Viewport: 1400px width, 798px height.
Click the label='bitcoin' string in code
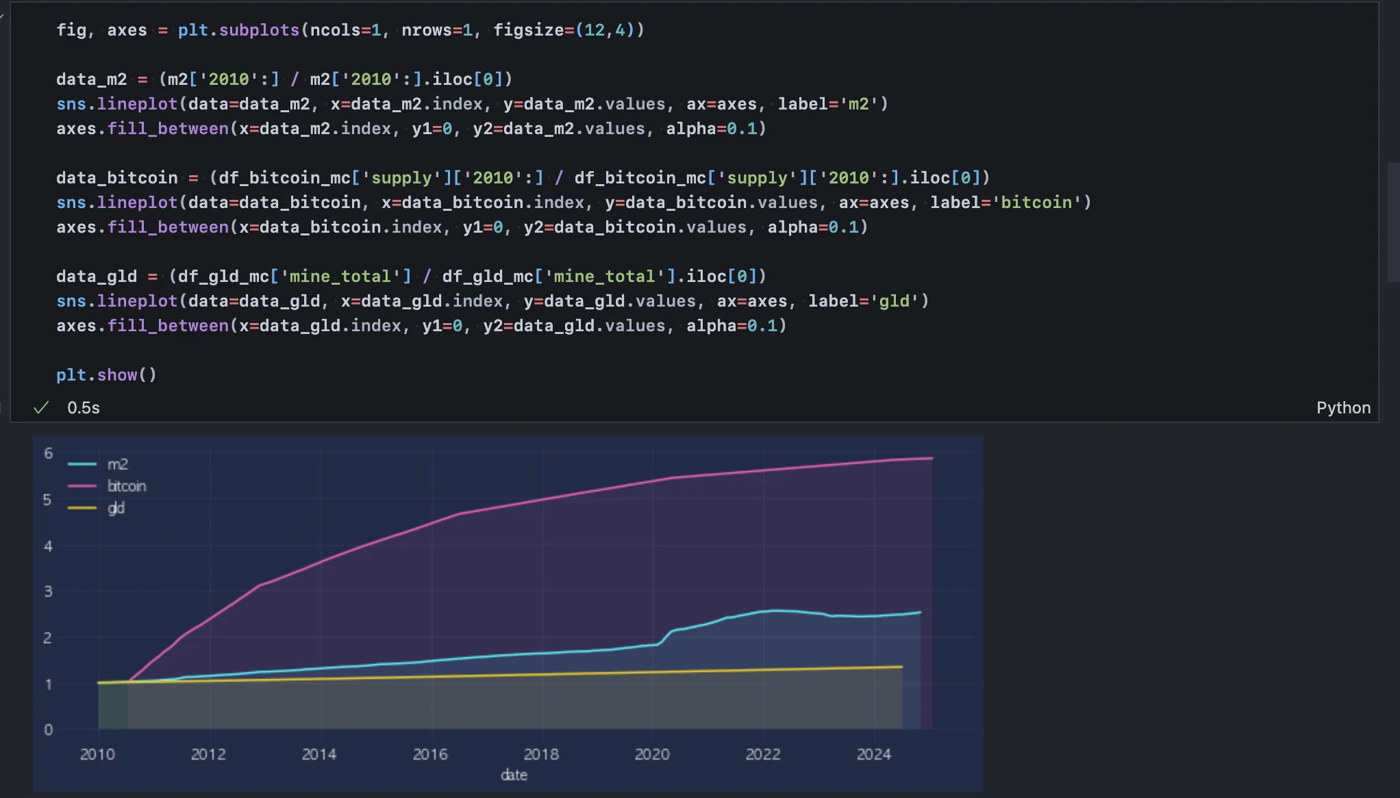pyautogui.click(x=1036, y=203)
